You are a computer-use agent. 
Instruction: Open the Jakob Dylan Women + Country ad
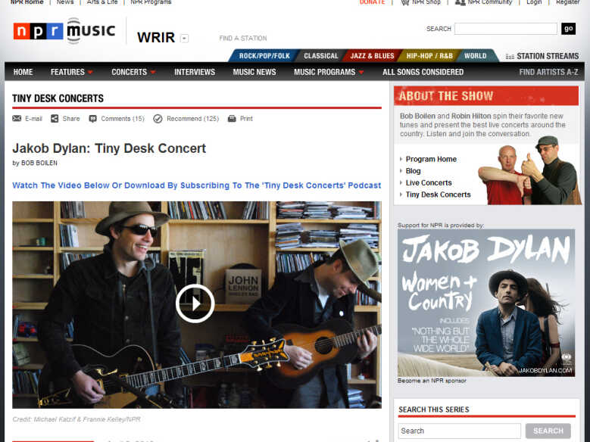click(x=486, y=303)
